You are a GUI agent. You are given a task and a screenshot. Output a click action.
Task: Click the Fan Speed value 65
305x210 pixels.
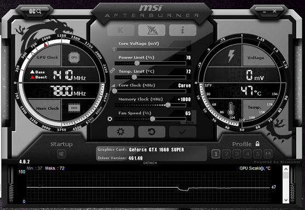pyautogui.click(x=188, y=113)
